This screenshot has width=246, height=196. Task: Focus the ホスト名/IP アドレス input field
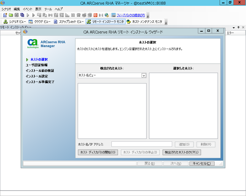coord(142,144)
